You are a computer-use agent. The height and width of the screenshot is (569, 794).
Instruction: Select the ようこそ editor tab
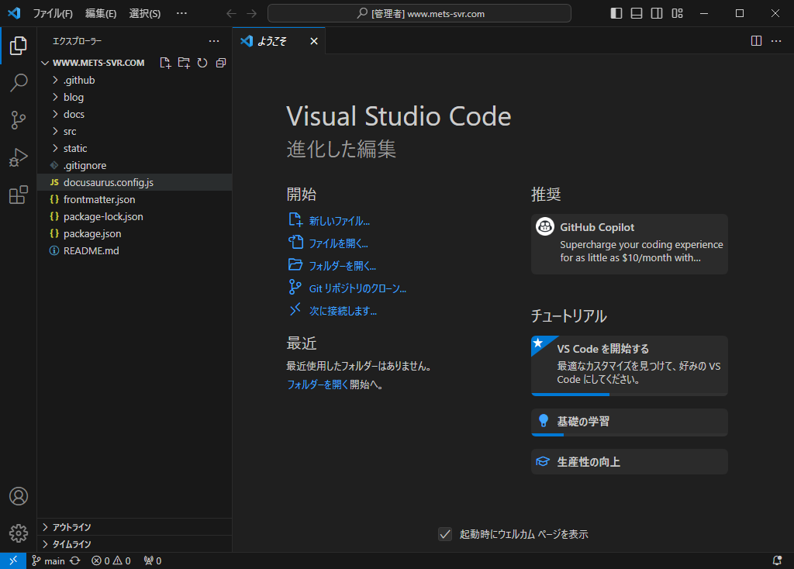(278, 41)
